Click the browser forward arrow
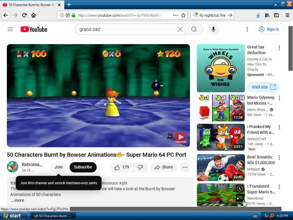 (15, 15)
